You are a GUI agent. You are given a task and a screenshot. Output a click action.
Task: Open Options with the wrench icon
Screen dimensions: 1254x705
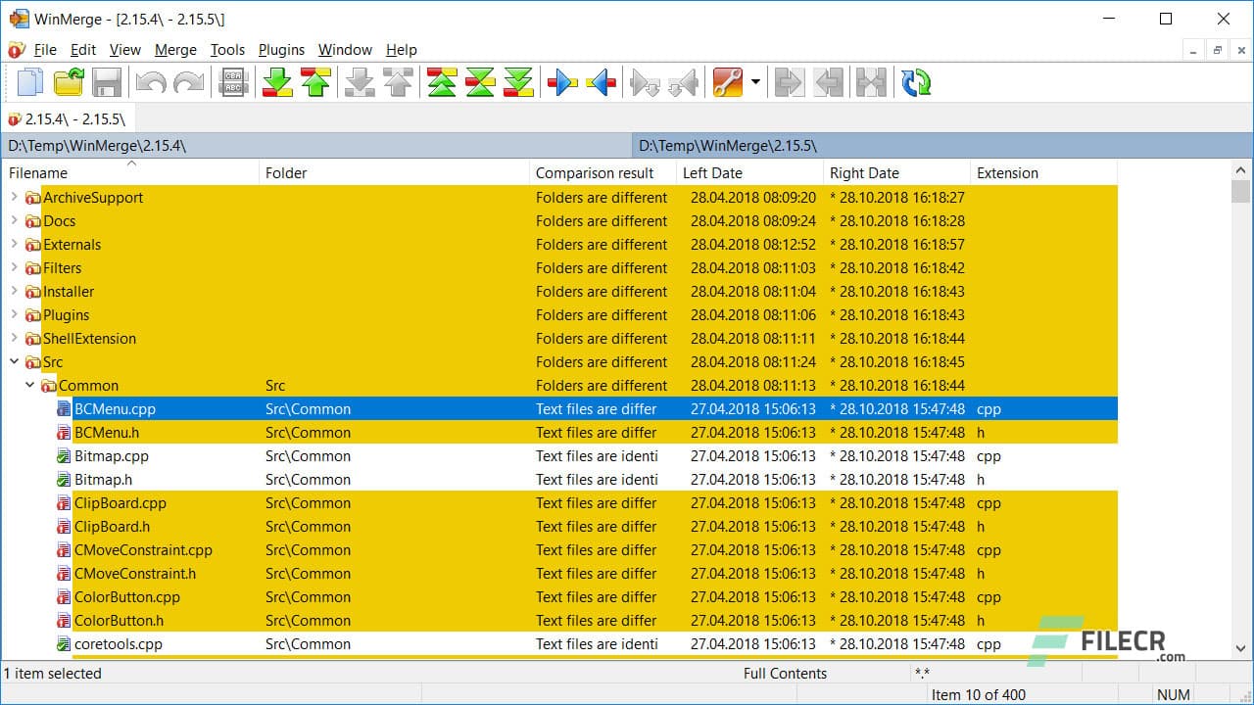730,82
